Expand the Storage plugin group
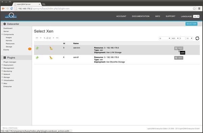203x133 pixels. click(2, 77)
